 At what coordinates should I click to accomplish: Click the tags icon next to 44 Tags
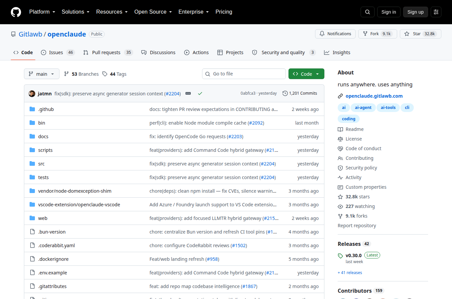point(105,74)
